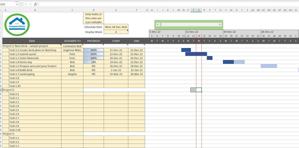Click Gantt bar for Submit quote row
The width and height of the screenshot is (299, 148).
(x=196, y=54)
